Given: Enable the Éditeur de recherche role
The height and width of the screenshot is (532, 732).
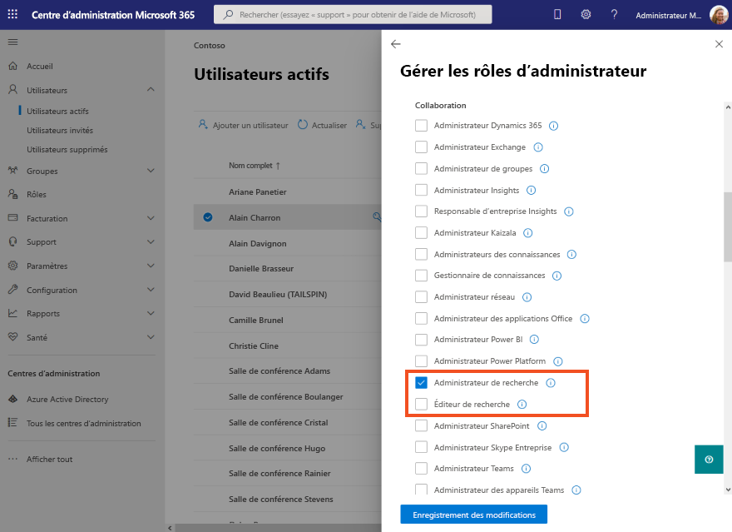Looking at the screenshot, I should tap(420, 403).
